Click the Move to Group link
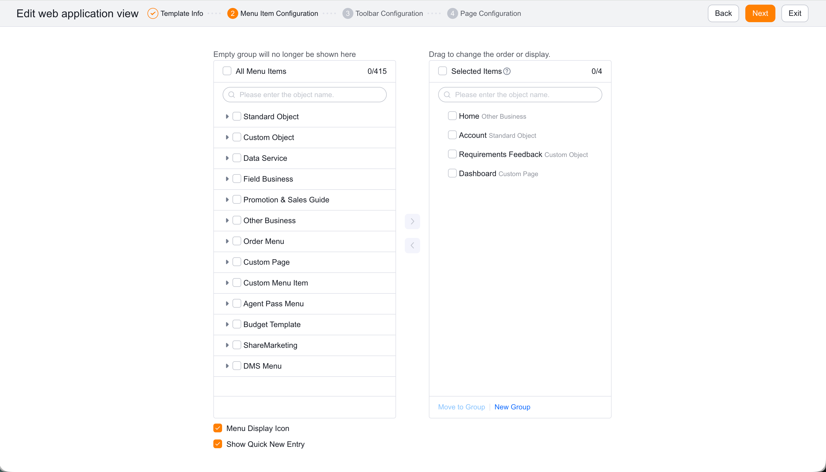 pyautogui.click(x=461, y=407)
